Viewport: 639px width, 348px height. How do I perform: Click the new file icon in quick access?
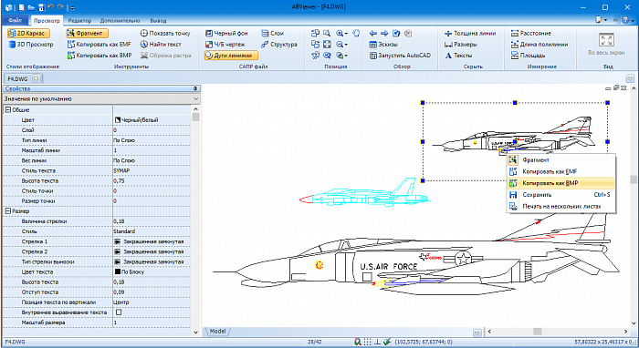[22, 7]
